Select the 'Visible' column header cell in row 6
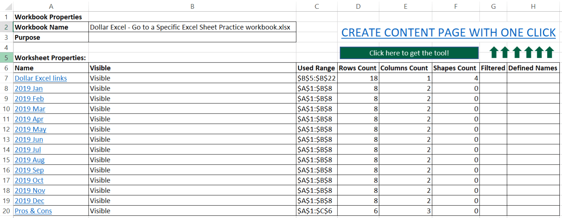Viewport: 562px width, 218px height. point(192,68)
